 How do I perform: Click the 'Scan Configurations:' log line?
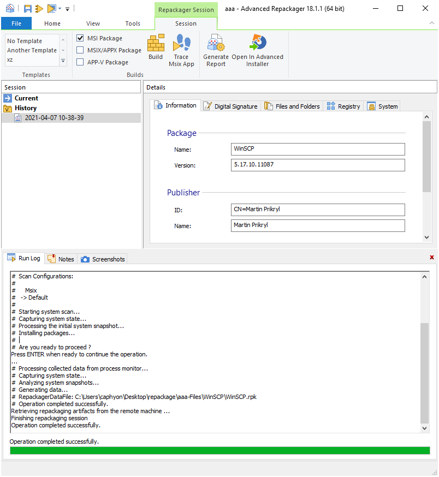tap(43, 276)
